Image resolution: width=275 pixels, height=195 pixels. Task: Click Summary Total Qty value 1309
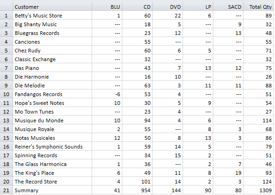[x=258, y=190]
